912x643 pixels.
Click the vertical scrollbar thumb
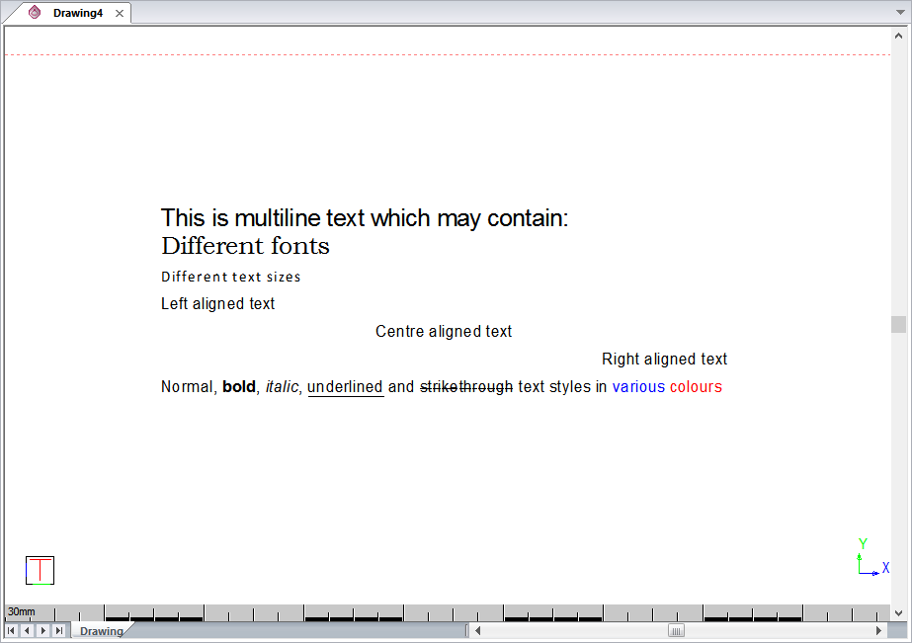pyautogui.click(x=898, y=324)
